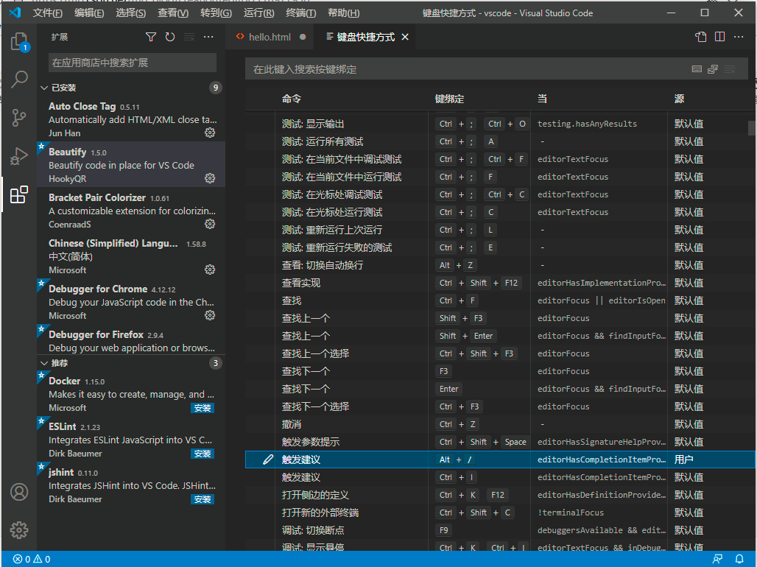The width and height of the screenshot is (757, 567).
Task: Toggle sort by precedence button
Action: pos(713,69)
